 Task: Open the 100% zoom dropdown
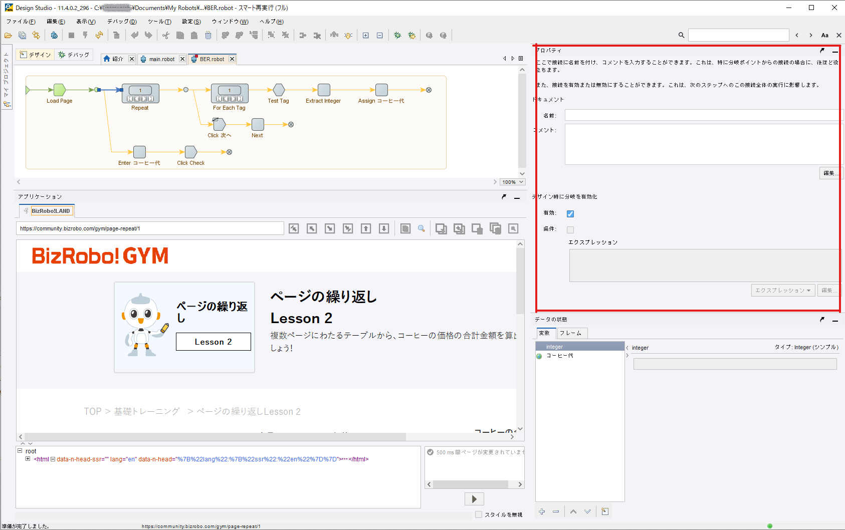click(x=513, y=182)
